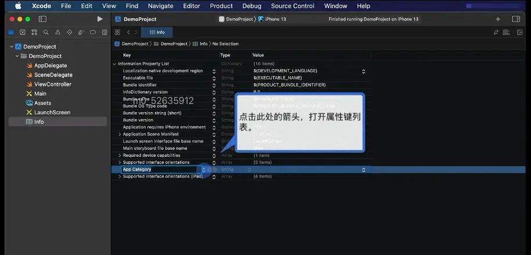Open the File menu

click(x=66, y=6)
